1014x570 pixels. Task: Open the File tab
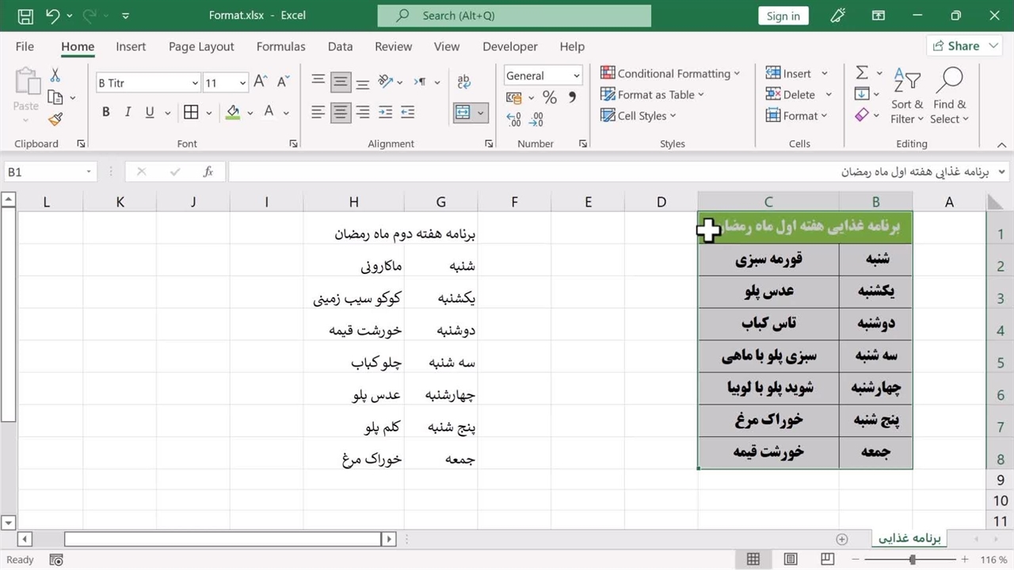coord(25,47)
